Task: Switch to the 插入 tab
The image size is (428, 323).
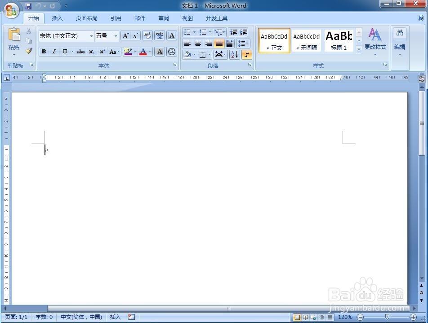Action: tap(58, 18)
